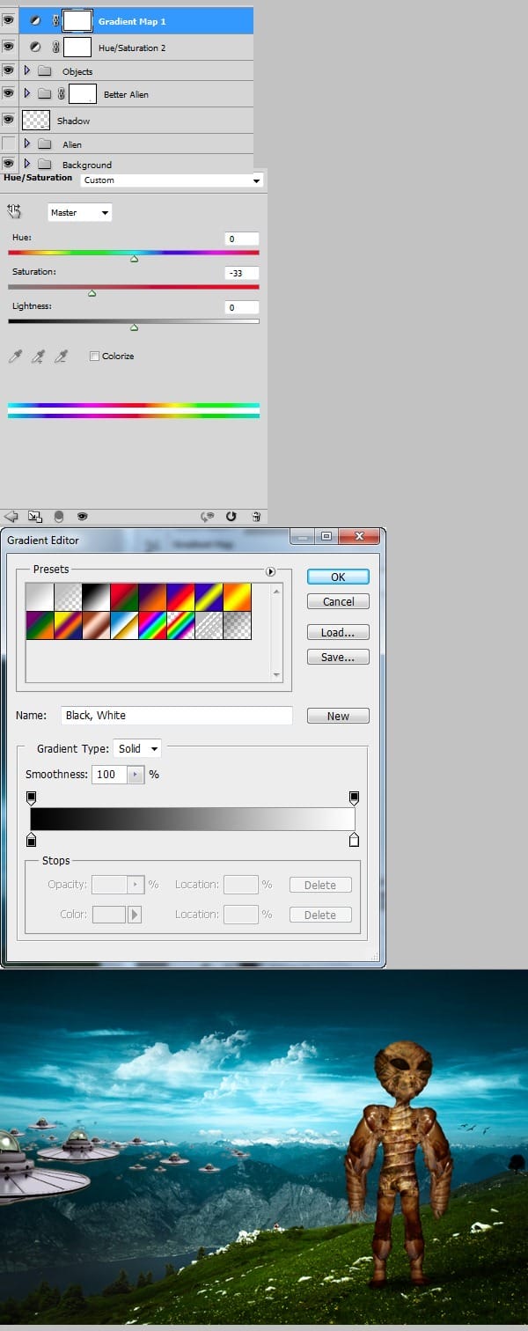Select the Gradient Map 1 adjustment icon
This screenshot has width=528, height=1331.
[36, 19]
